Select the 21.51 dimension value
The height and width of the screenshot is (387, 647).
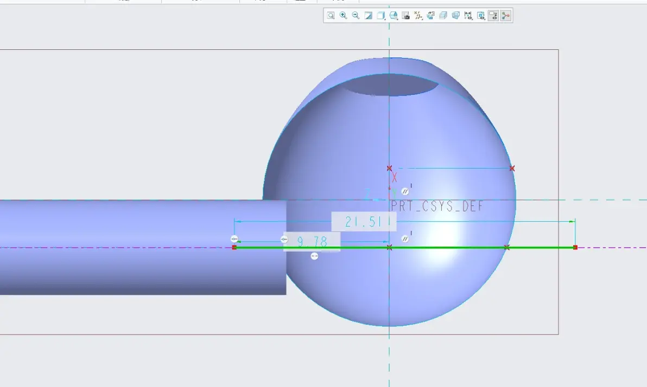pyautogui.click(x=364, y=222)
